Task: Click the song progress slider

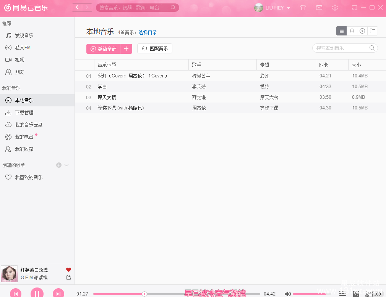Action: click(x=177, y=294)
